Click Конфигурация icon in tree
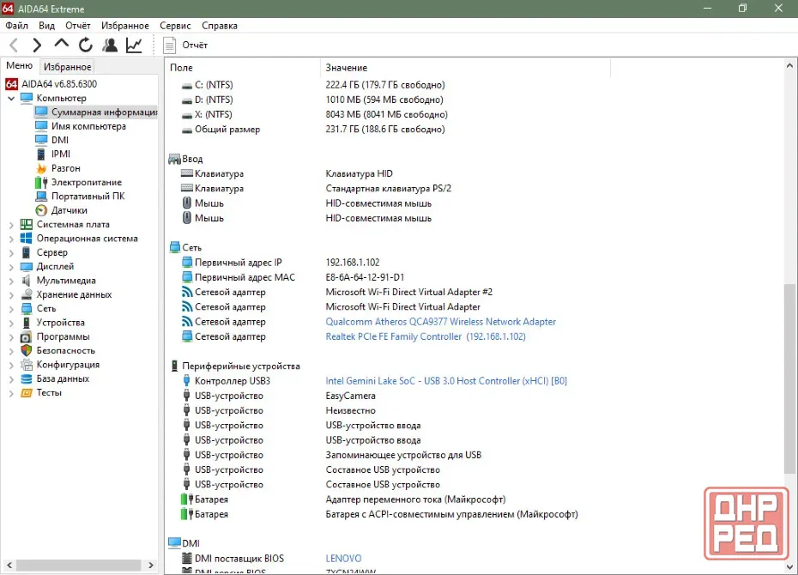Viewport: 798px width, 575px height. (27, 365)
